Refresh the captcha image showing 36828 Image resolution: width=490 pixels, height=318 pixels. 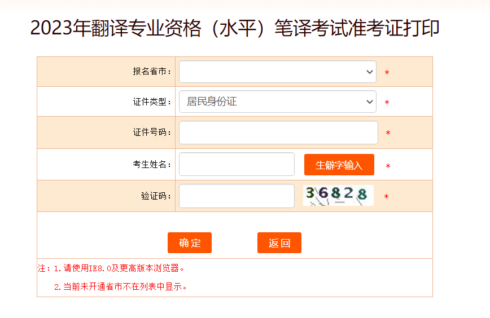click(338, 195)
